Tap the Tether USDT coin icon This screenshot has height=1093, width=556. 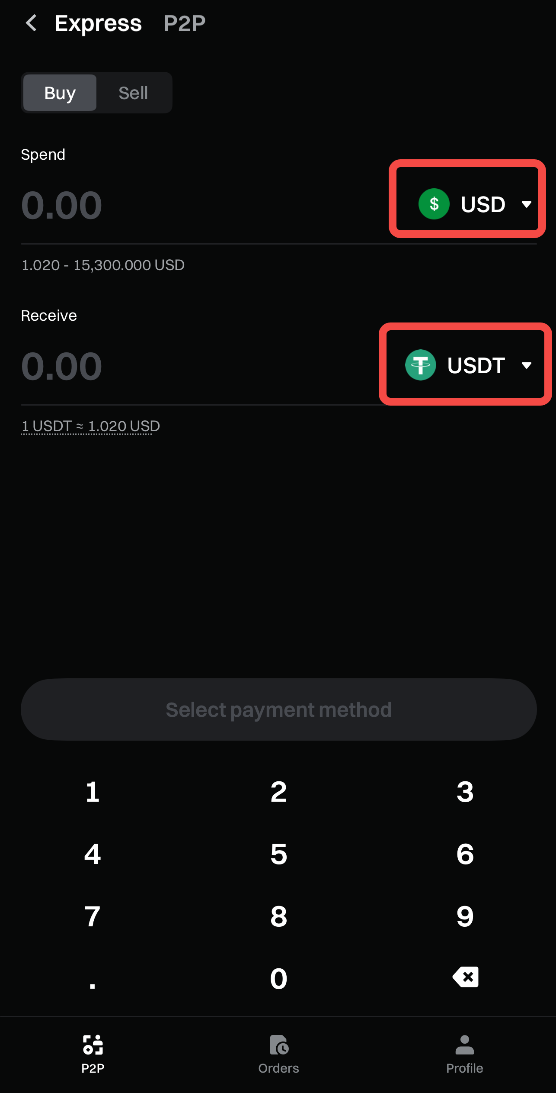420,365
